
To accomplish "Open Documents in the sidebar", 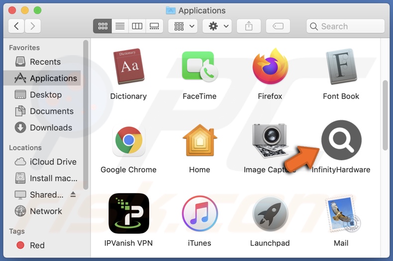I will tap(42, 111).
